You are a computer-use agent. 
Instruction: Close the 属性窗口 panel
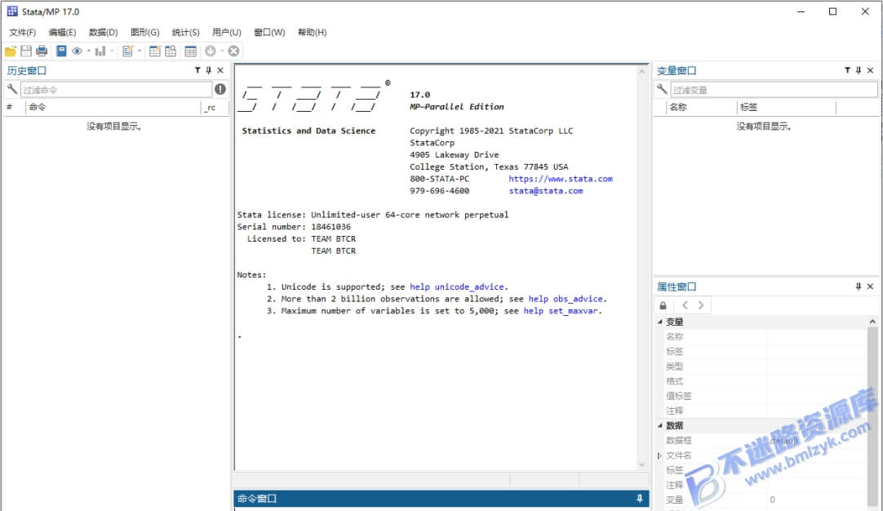tap(870, 287)
